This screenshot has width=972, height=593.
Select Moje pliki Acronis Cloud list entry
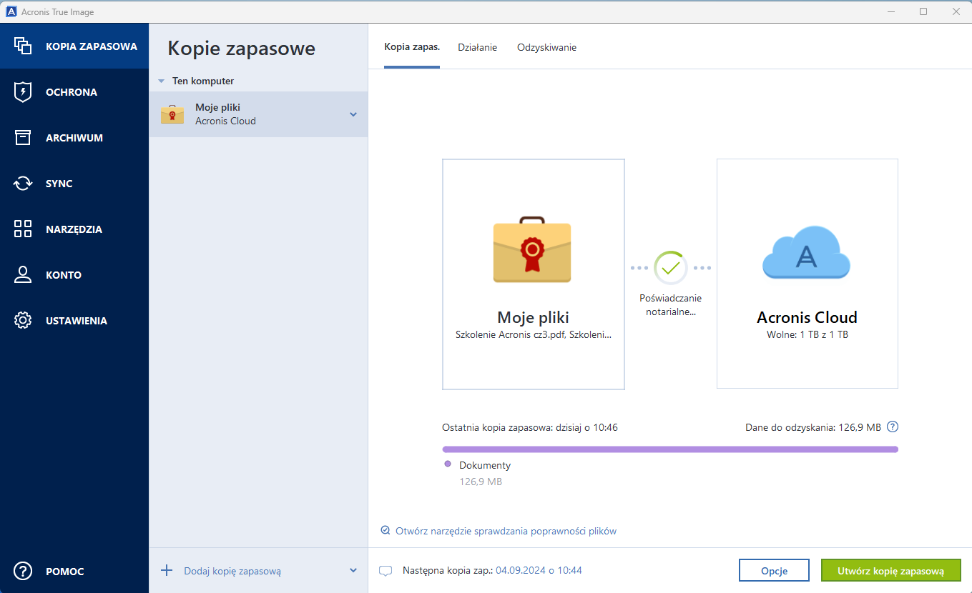click(x=258, y=114)
